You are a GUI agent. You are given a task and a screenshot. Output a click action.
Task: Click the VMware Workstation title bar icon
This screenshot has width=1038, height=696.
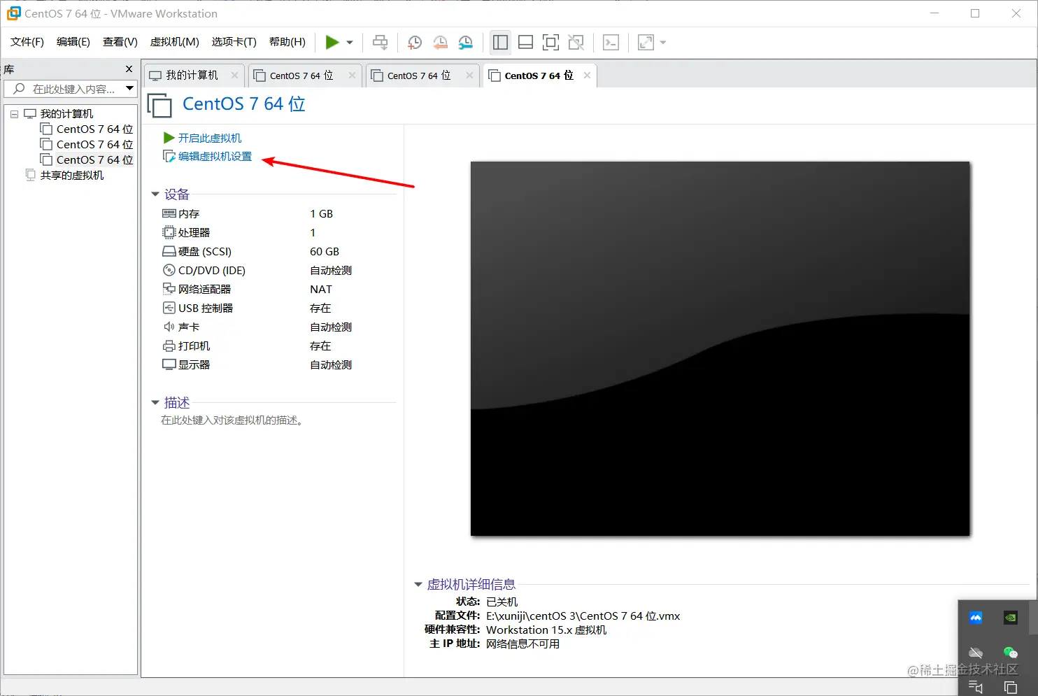[x=13, y=13]
